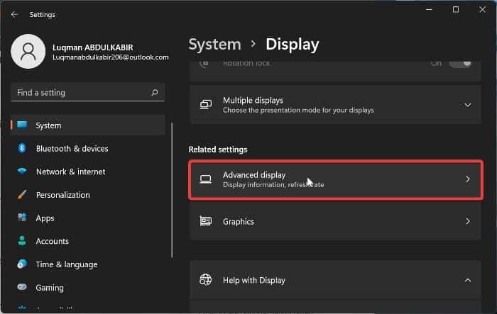Open Graphics via its right chevron
This screenshot has width=497, height=314.
click(x=468, y=221)
